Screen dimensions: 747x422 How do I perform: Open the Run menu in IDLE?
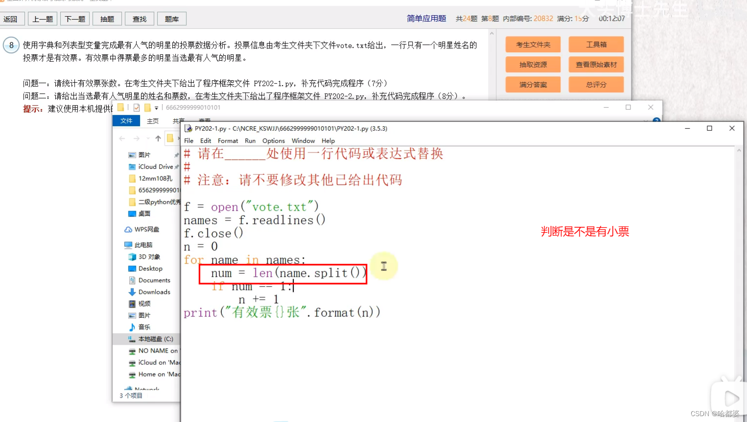point(250,141)
